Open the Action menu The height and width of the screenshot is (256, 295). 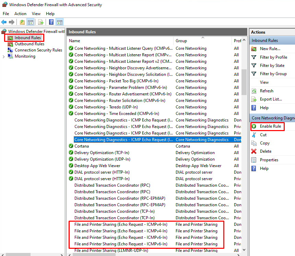pyautogui.click(x=20, y=14)
